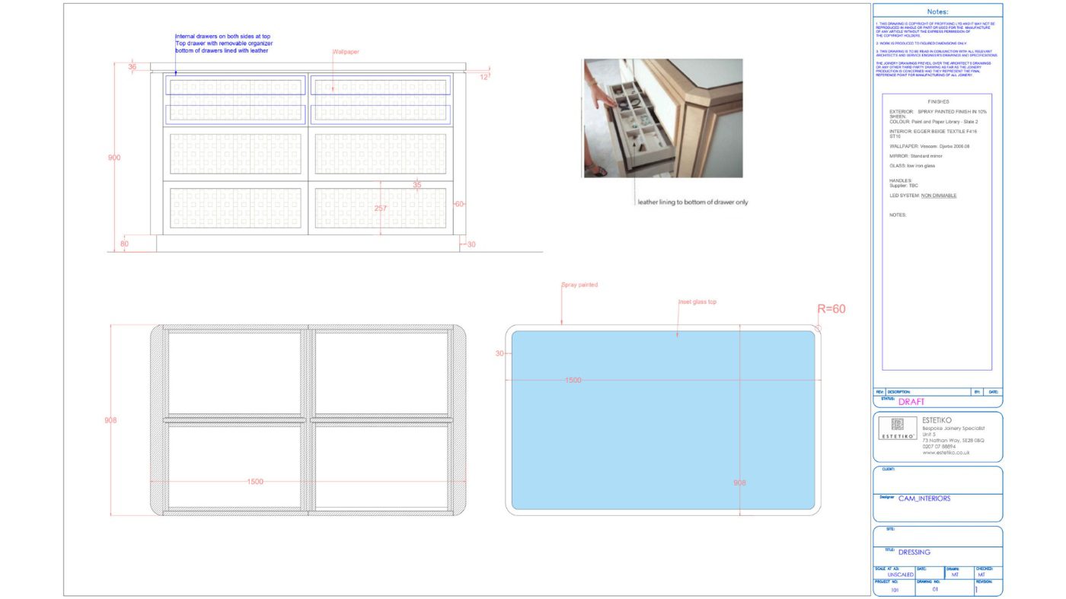Select the photo of the drawer organizer
Viewport: 1066px width, 599px height.
pyautogui.click(x=662, y=116)
